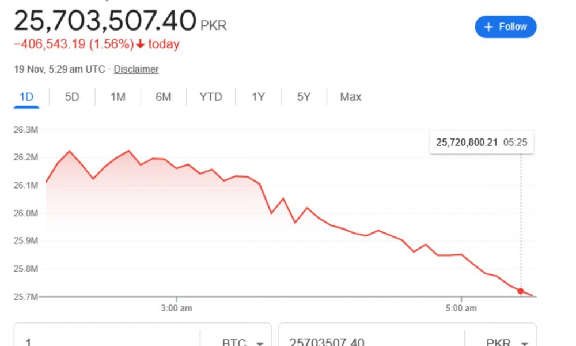Show the 1M chart range
576x346 pixels.
(118, 97)
